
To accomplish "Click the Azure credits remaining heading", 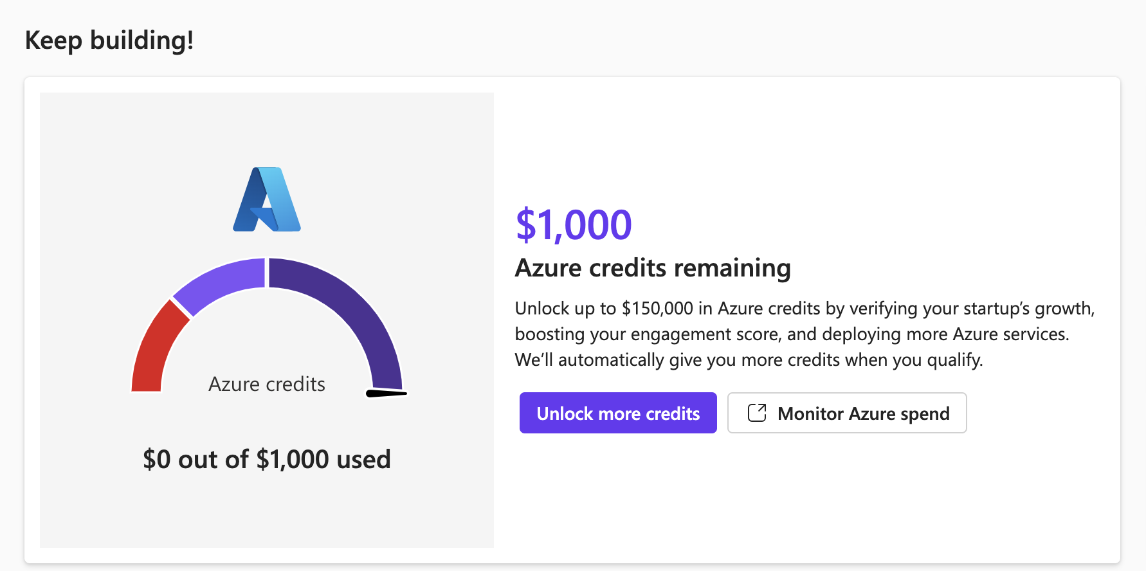I will 653,267.
